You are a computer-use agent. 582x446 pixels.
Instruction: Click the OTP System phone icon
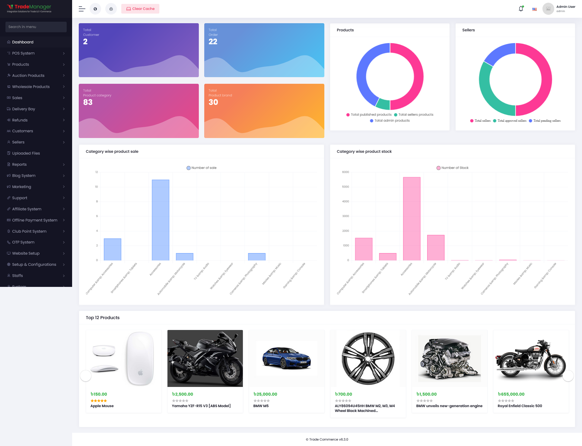(9, 242)
